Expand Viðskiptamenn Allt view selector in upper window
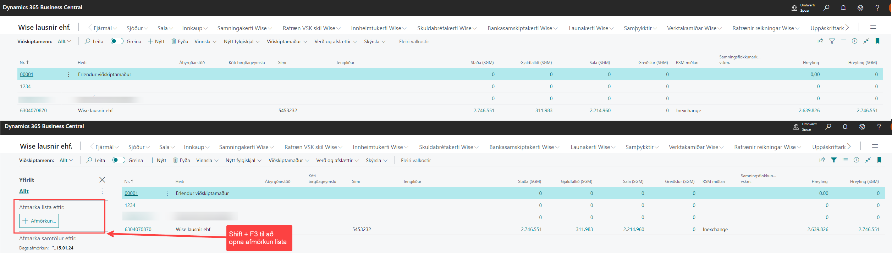The width and height of the screenshot is (892, 253). click(64, 41)
